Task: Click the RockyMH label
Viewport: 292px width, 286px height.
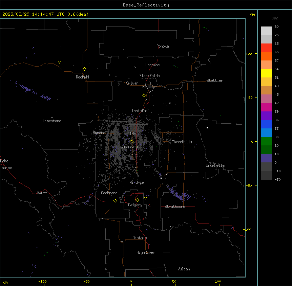Action: (83, 77)
